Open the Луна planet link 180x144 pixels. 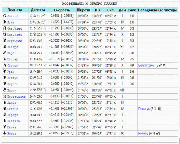point(11,22)
